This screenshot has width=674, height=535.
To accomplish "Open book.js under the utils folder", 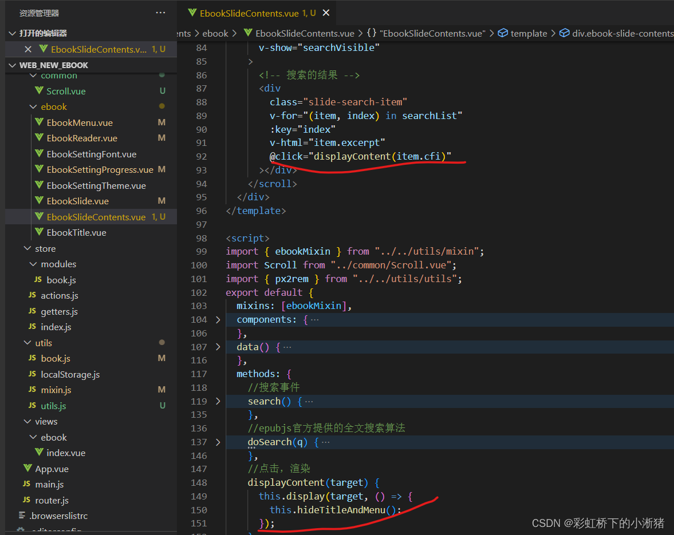I will click(x=56, y=358).
